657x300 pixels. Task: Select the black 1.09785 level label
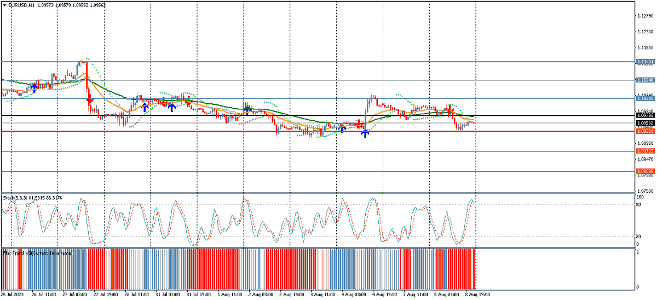point(646,115)
